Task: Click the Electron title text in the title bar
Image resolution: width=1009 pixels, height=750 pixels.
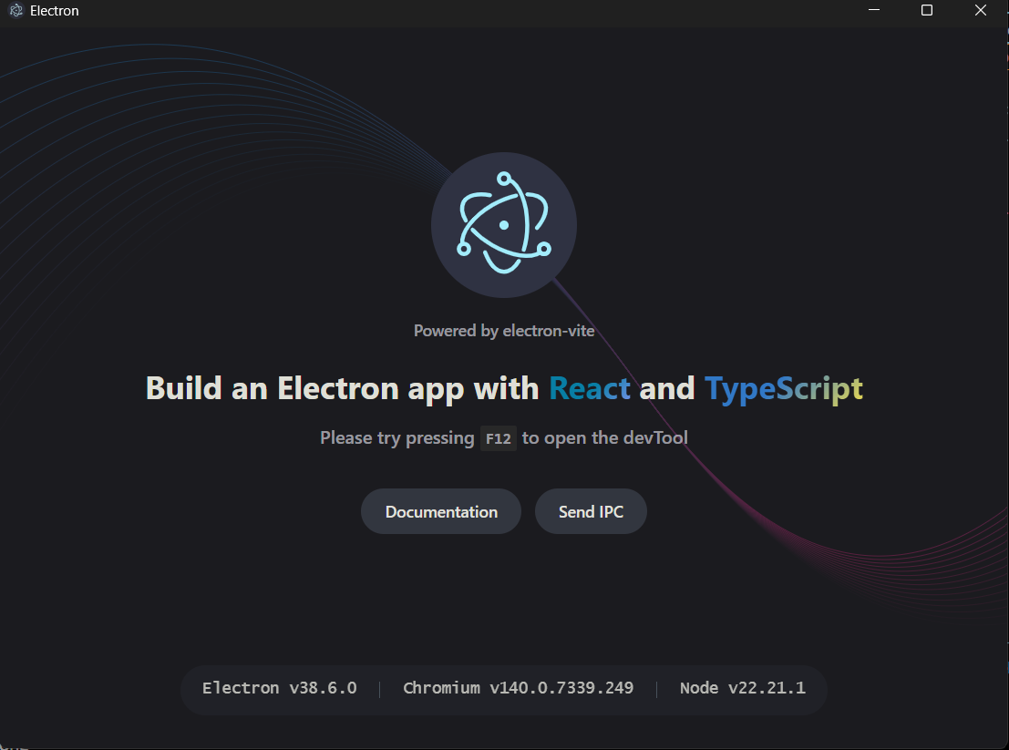Action: tap(55, 11)
